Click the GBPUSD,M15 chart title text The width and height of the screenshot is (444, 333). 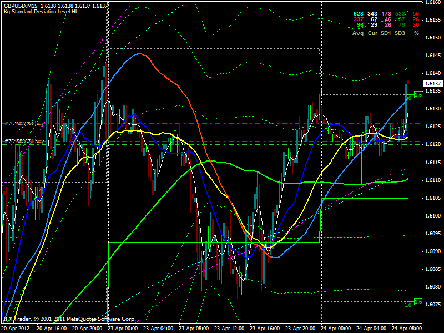21,6
